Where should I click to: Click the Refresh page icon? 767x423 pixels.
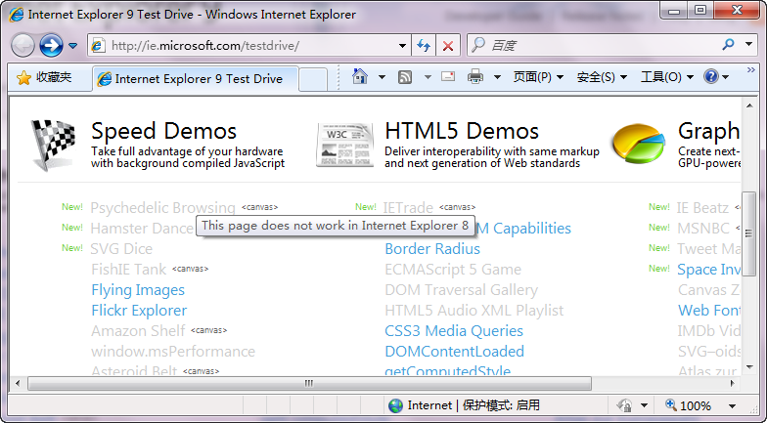click(x=424, y=46)
